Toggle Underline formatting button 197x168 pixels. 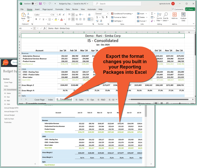tap(43, 19)
